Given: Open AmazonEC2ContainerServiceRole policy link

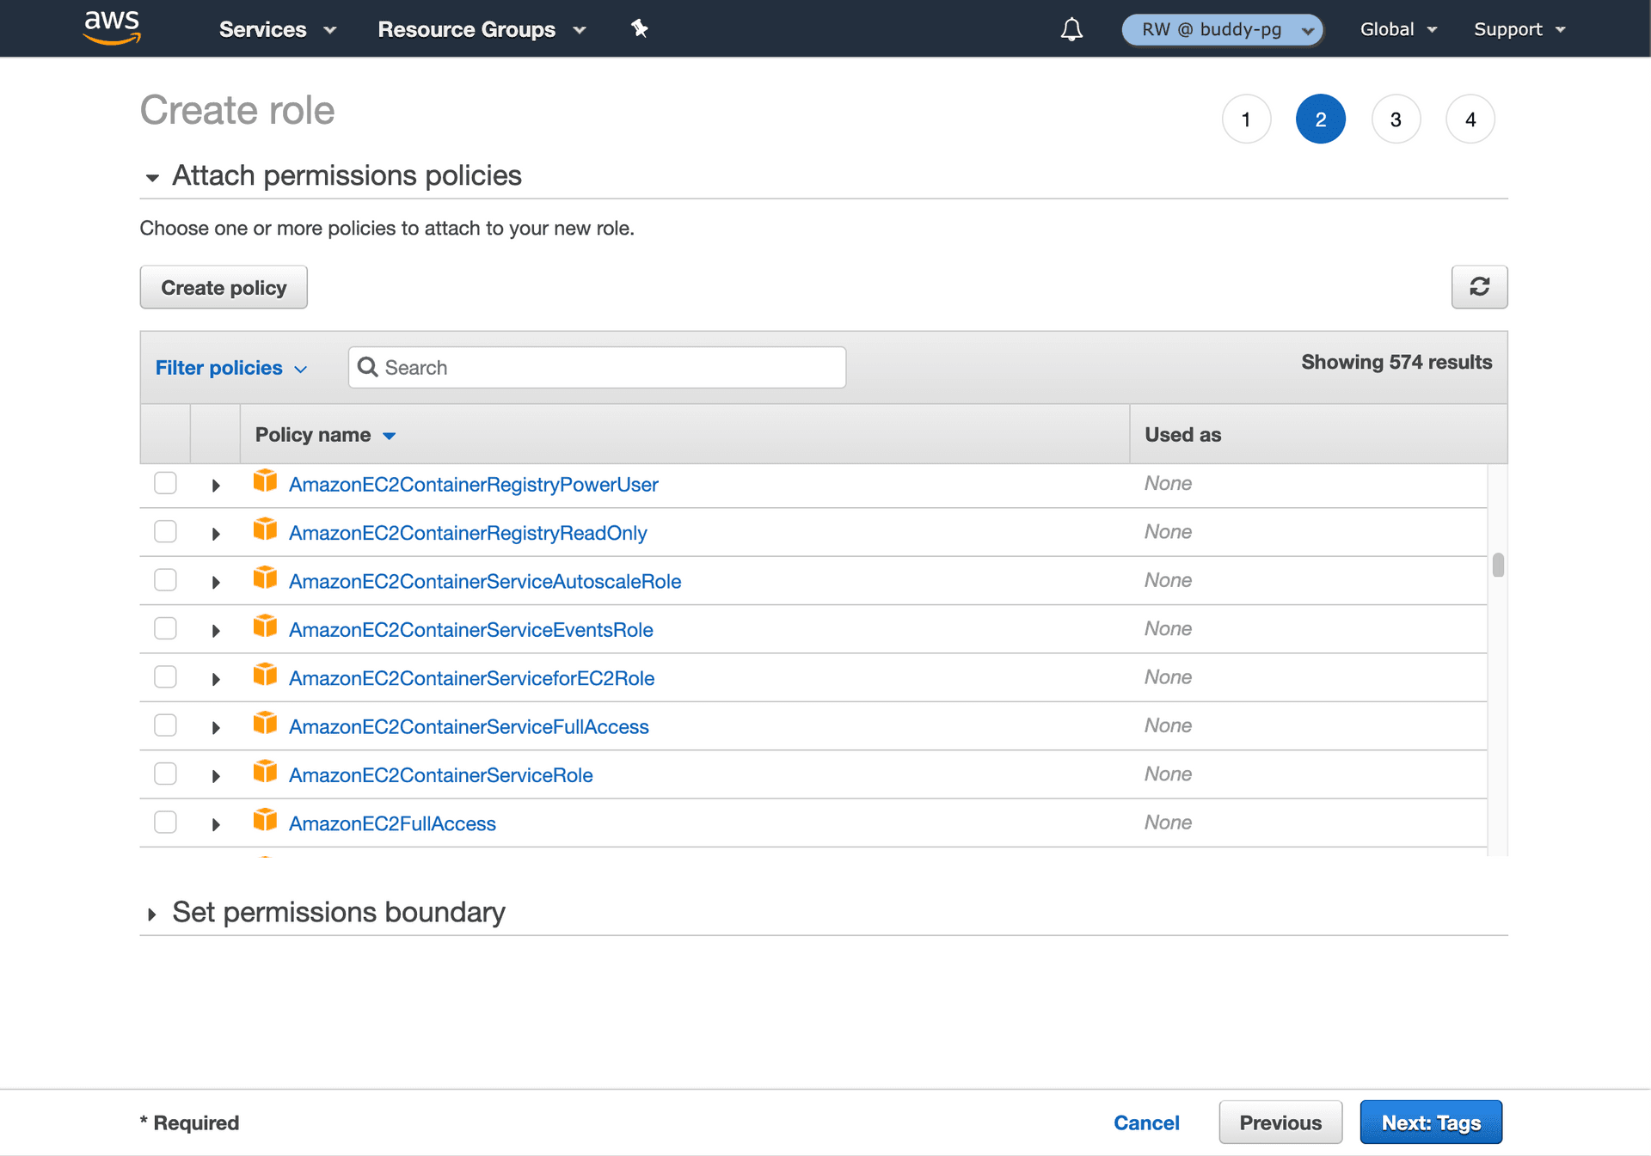Looking at the screenshot, I should click(441, 774).
